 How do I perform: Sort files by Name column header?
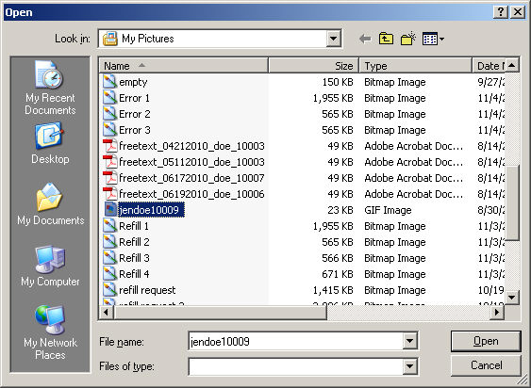184,66
